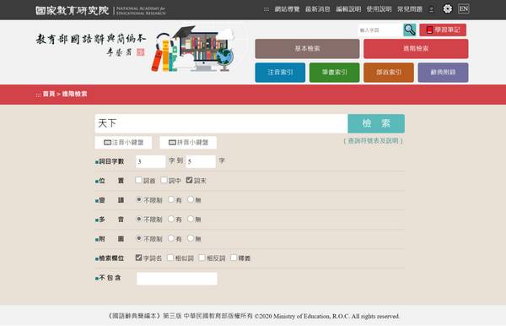The height and width of the screenshot is (326, 506).
Task: Uncheck the 字詞名 search field checkbox
Action: (x=139, y=258)
